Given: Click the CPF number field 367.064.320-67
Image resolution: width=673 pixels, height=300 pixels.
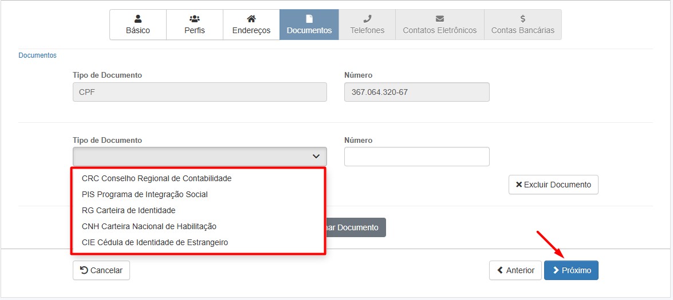Looking at the screenshot, I should point(416,92).
